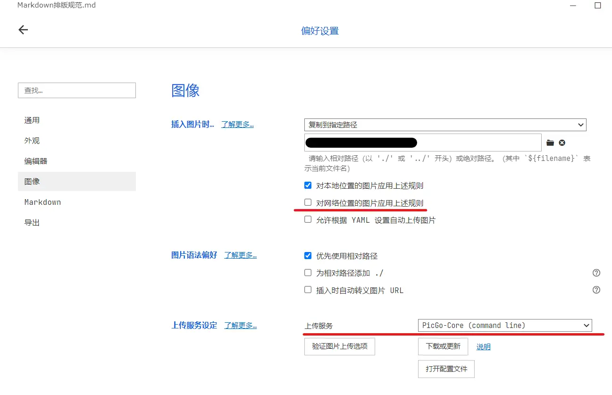The height and width of the screenshot is (395, 612).
Task: Focus the 查找 search field
Action: click(x=77, y=90)
